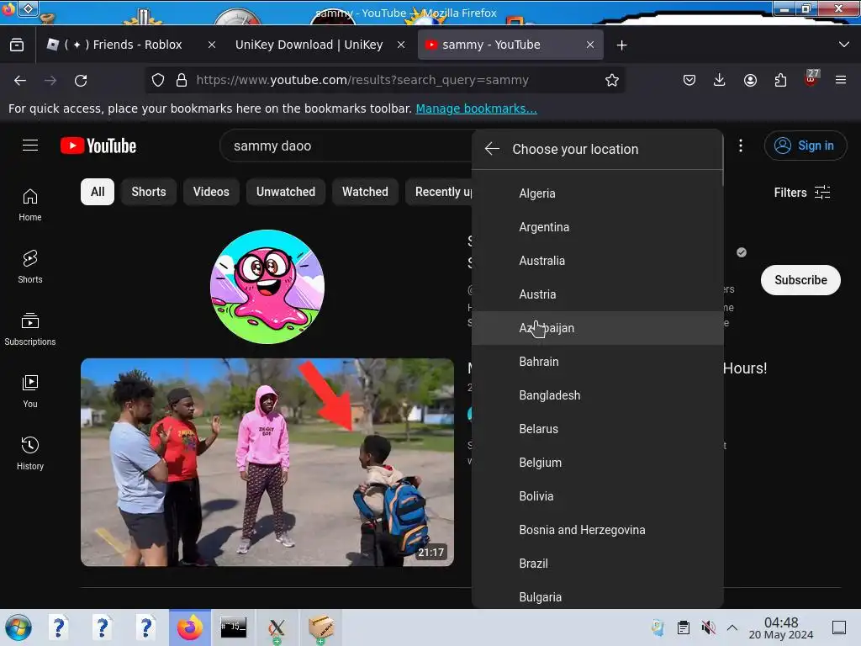The image size is (861, 646).
Task: List all tabs dropdown arrow
Action: (x=844, y=45)
